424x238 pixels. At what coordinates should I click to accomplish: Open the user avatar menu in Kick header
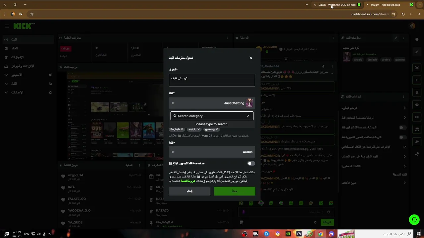tap(412, 26)
